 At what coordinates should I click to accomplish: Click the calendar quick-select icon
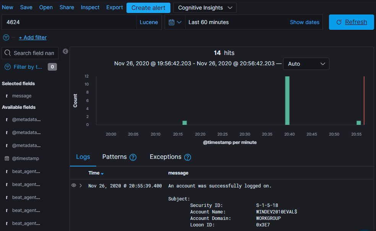(x=175, y=22)
